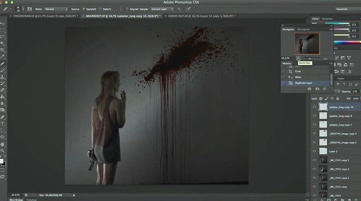The image size is (361, 201).
Task: Open the Mode dropdown set to Normal
Action: [57, 9]
